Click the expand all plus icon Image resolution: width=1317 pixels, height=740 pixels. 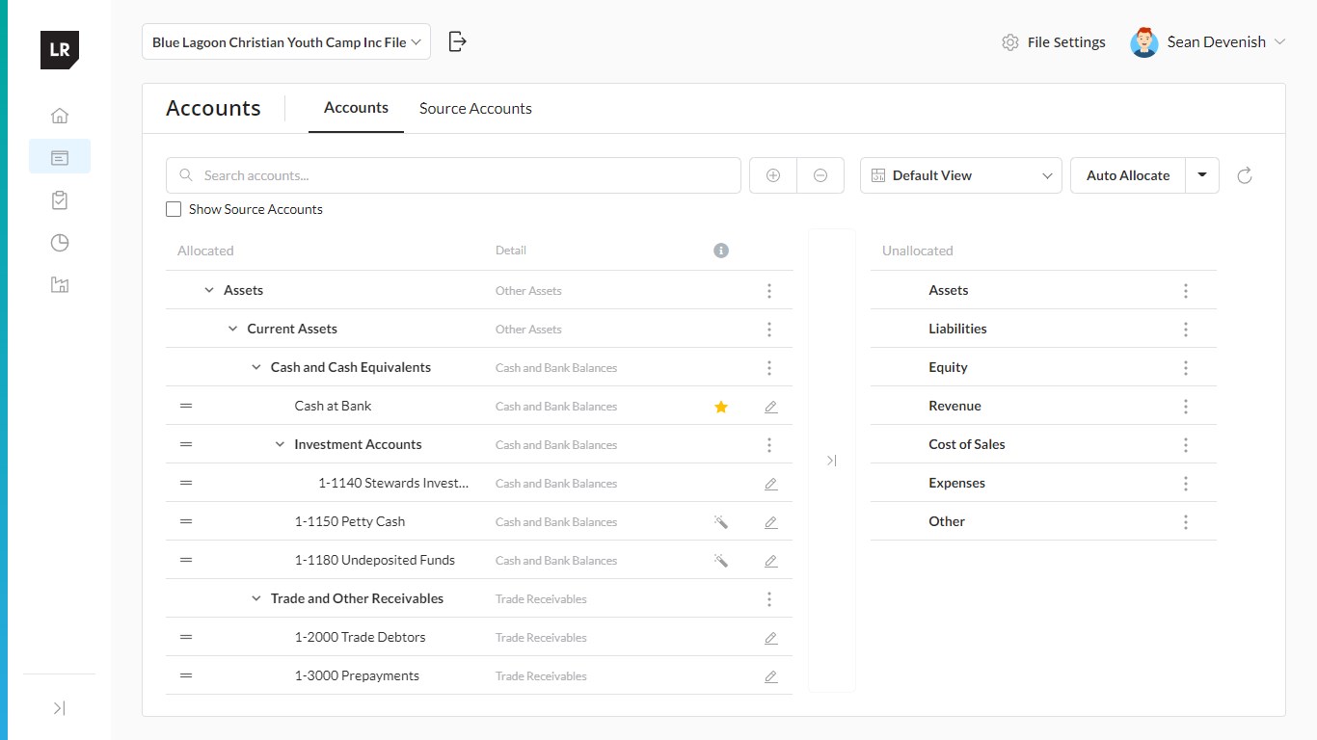(773, 175)
